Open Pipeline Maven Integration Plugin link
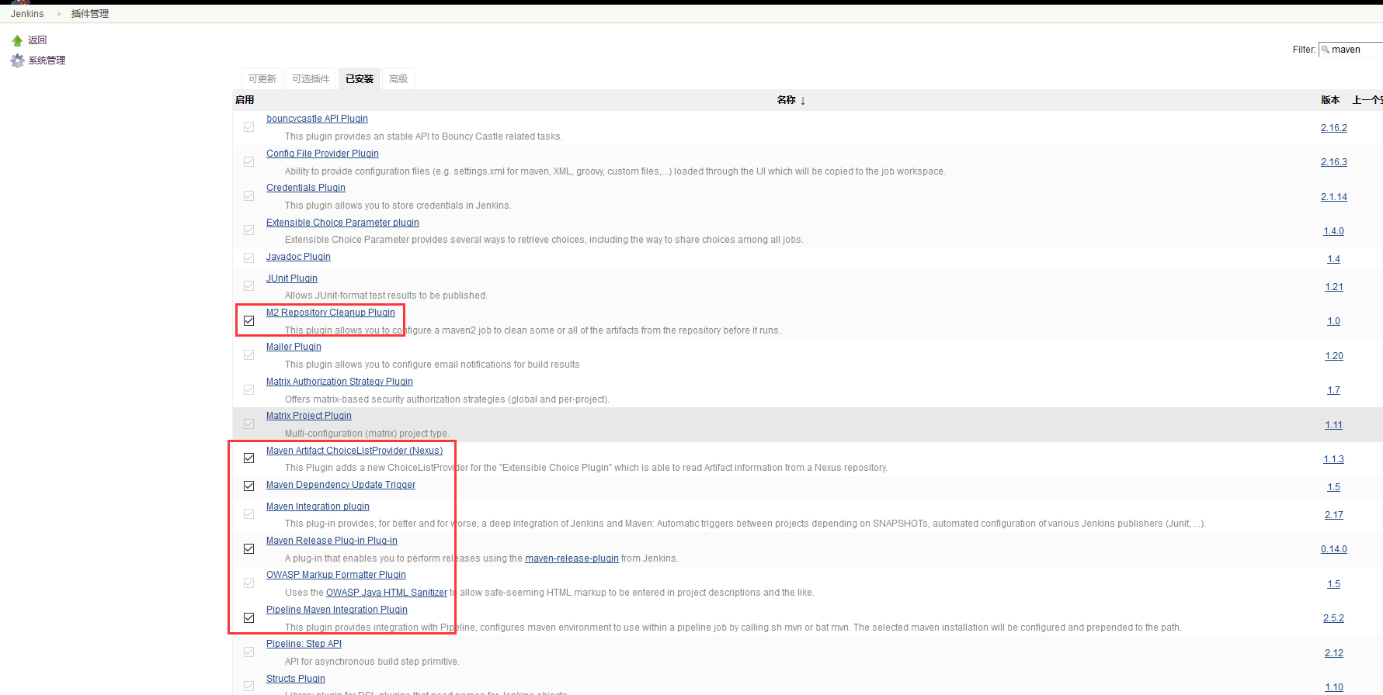This screenshot has height=695, width=1383. pos(337,610)
